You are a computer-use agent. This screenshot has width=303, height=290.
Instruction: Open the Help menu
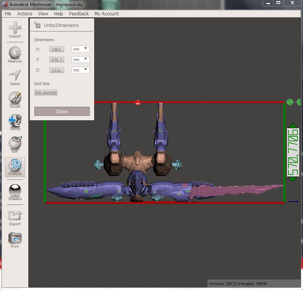pos(59,14)
